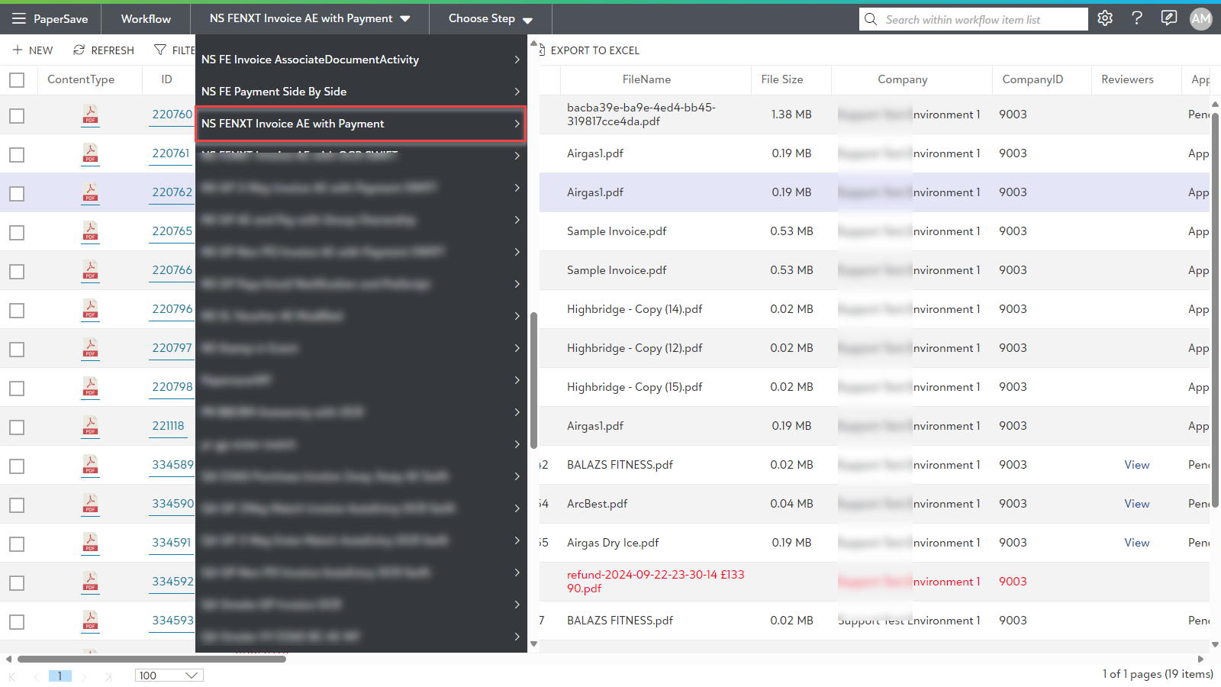The width and height of the screenshot is (1221, 687).
Task: Open the settings gear icon
Action: click(x=1105, y=18)
